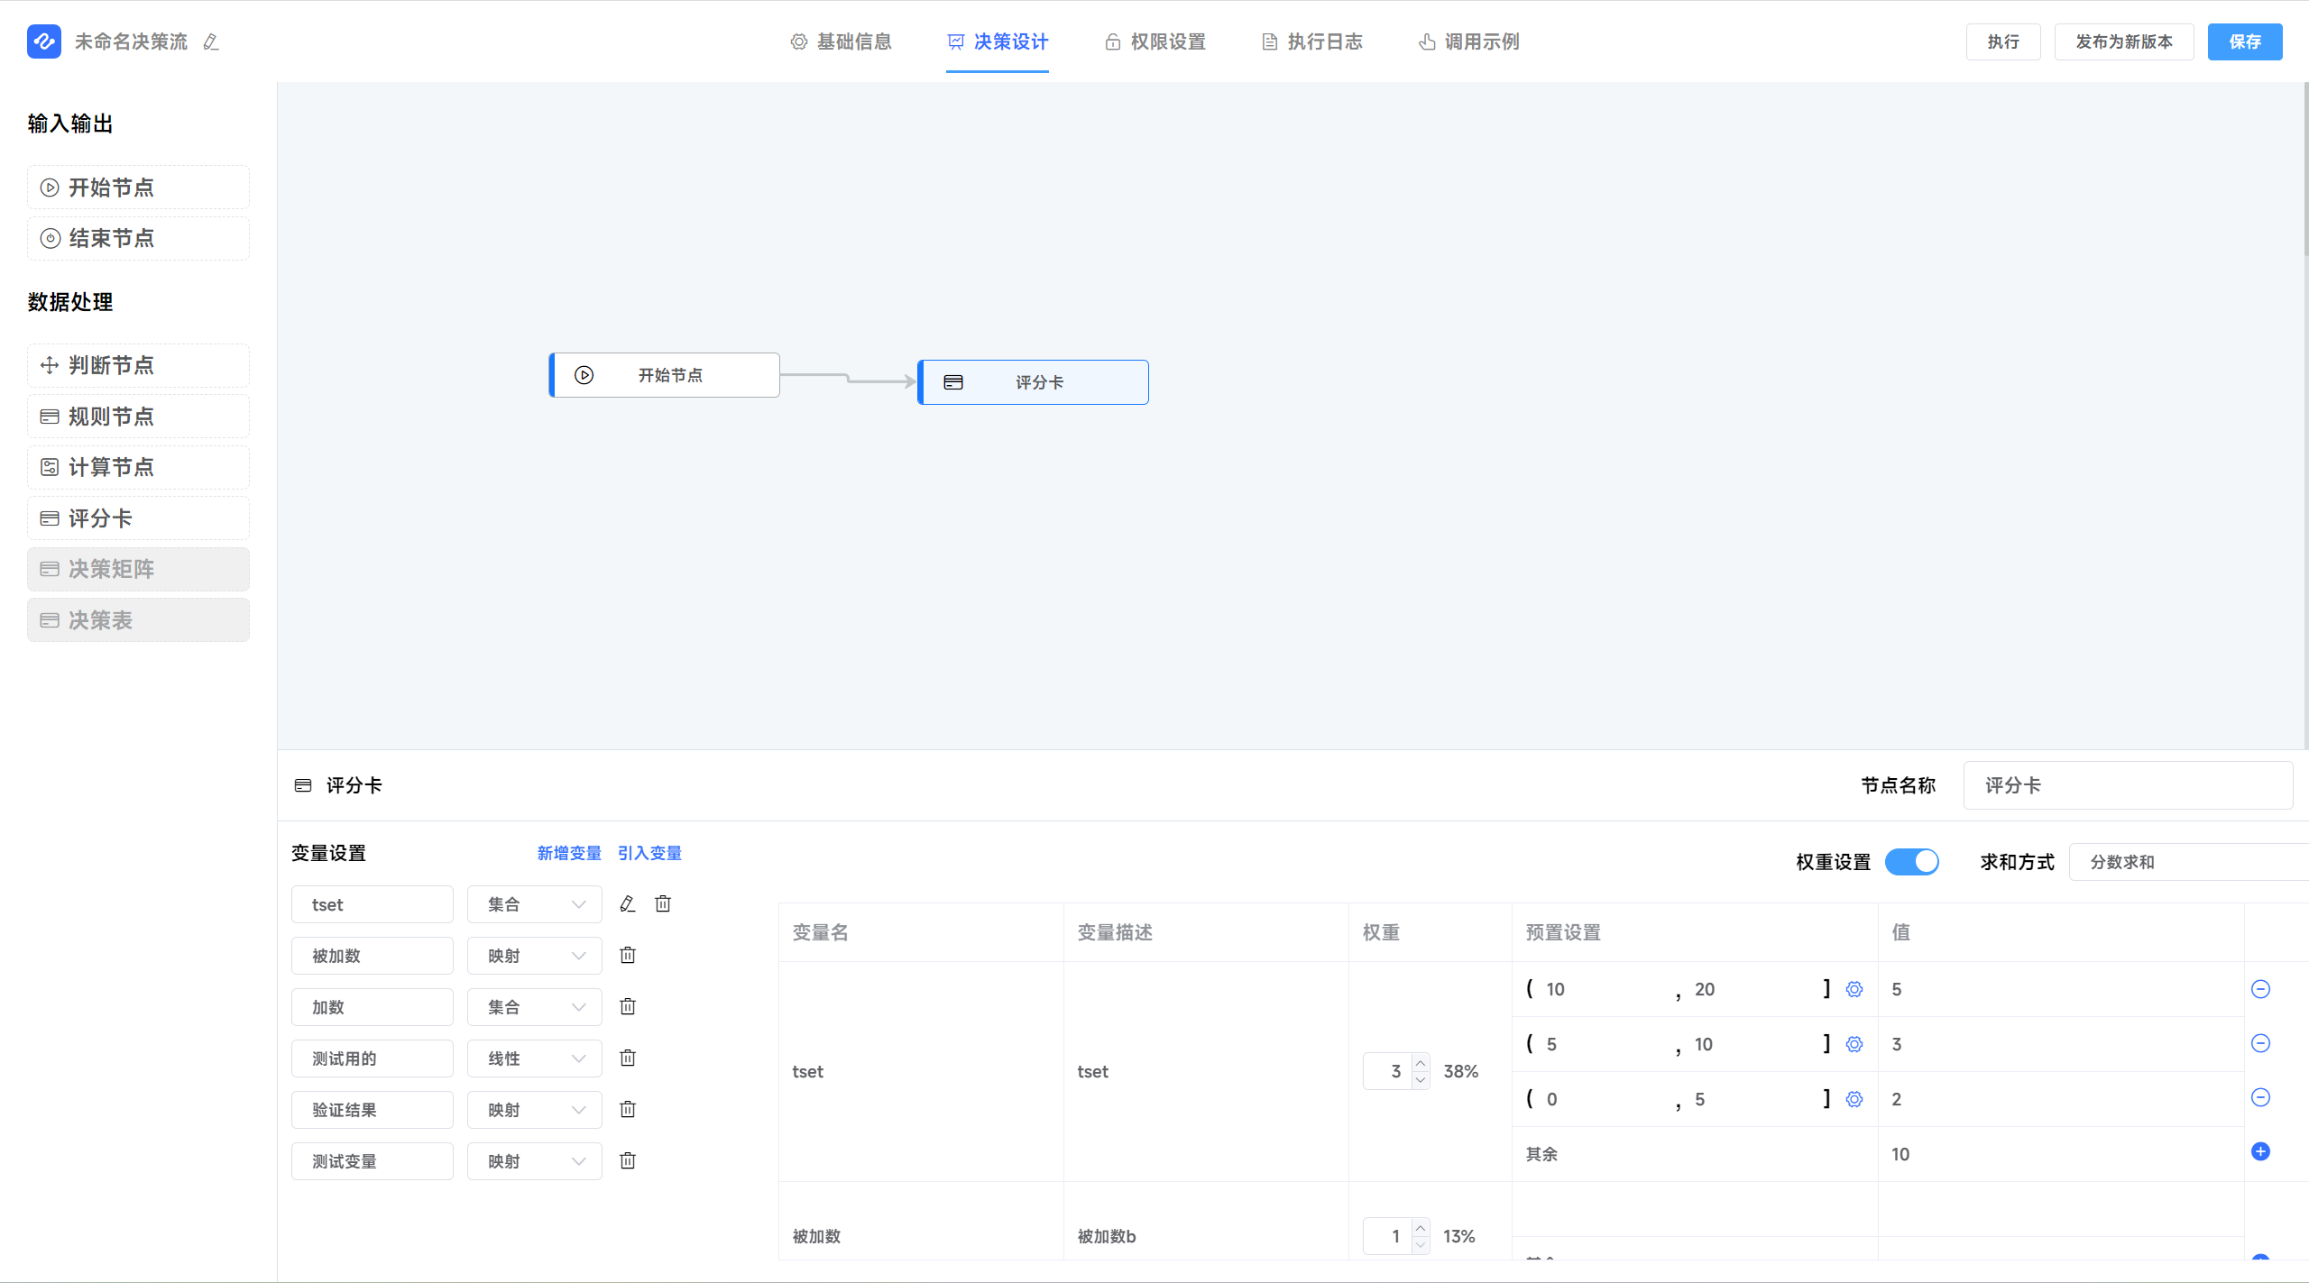
Task: Open type dropdown for tset variable
Action: click(535, 904)
